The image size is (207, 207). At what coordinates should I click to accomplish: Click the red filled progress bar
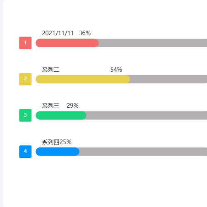tap(67, 43)
